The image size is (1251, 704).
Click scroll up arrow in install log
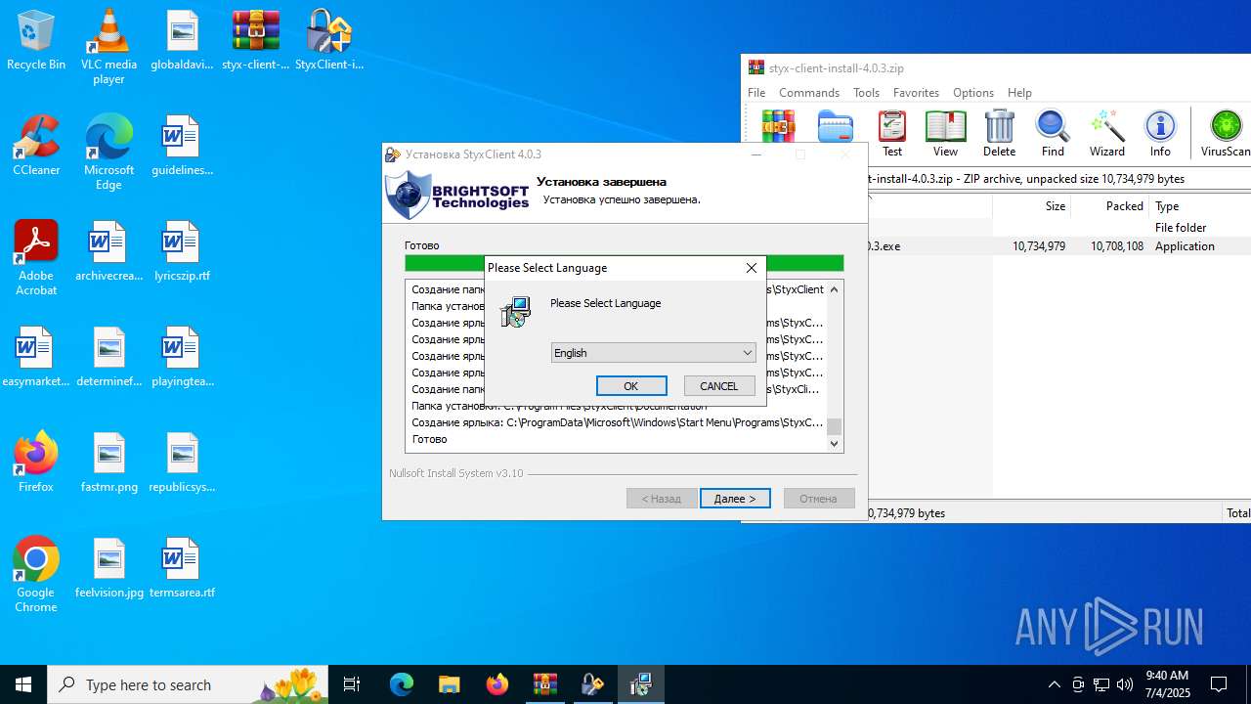[834, 289]
